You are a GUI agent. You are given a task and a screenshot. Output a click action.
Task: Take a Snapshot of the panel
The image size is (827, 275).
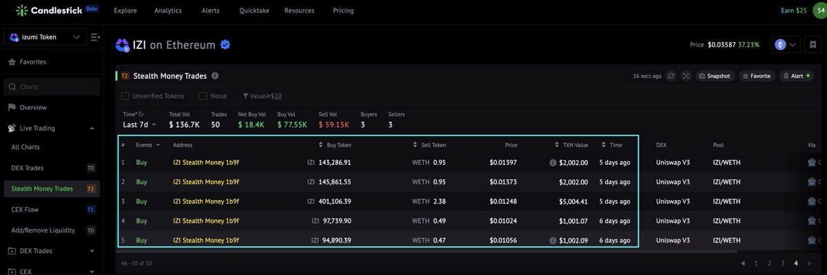click(715, 76)
